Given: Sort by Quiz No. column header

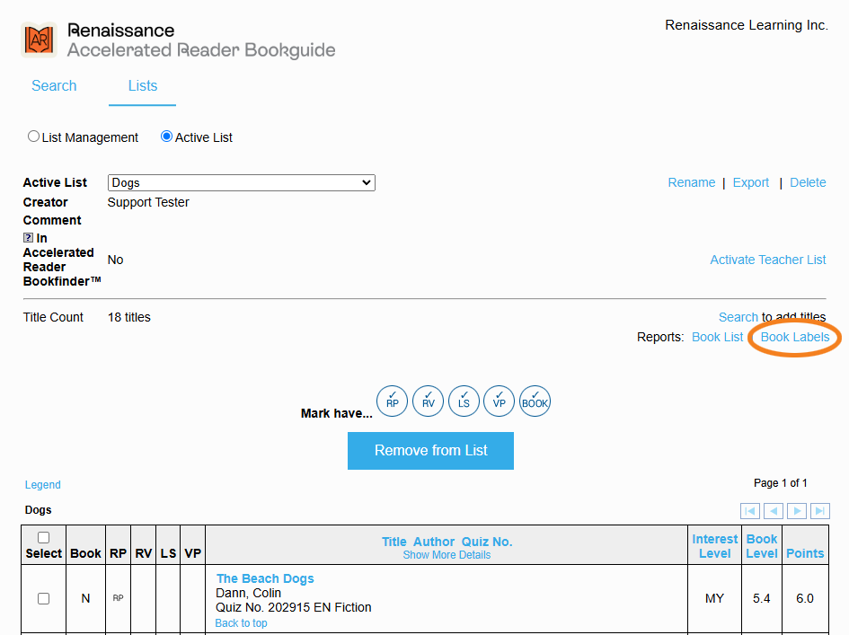Looking at the screenshot, I should [487, 542].
